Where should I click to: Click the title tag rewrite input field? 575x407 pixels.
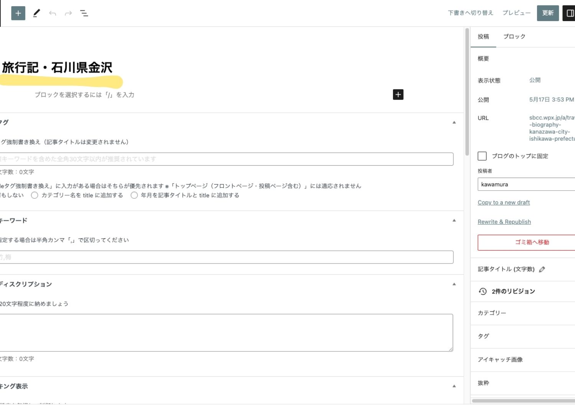226,159
